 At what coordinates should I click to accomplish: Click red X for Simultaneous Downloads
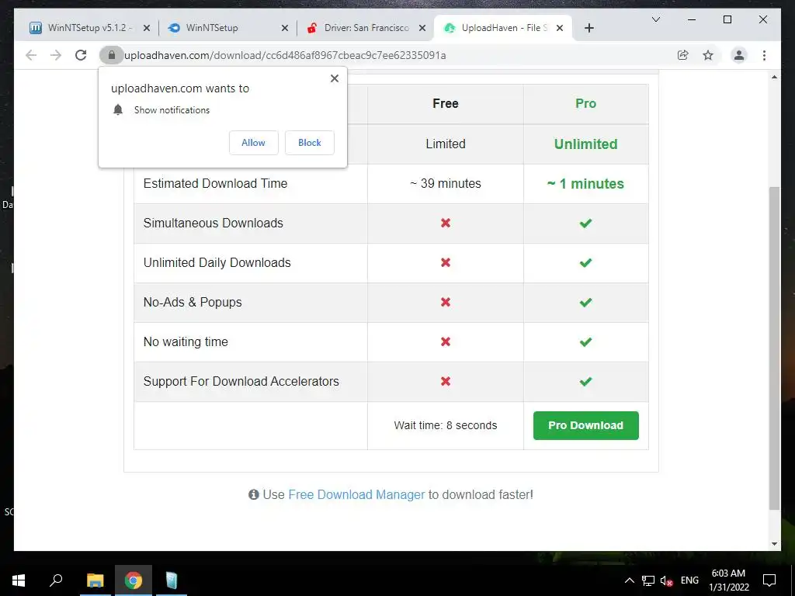[x=446, y=223]
